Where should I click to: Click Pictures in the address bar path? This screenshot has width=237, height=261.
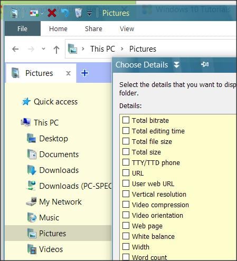pos(143,49)
